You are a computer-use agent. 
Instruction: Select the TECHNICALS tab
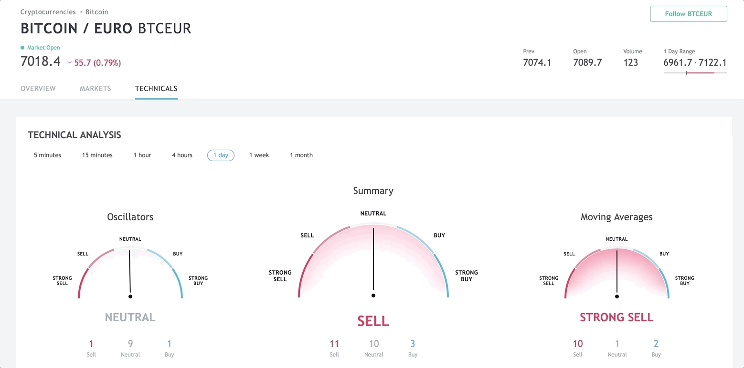pos(156,89)
